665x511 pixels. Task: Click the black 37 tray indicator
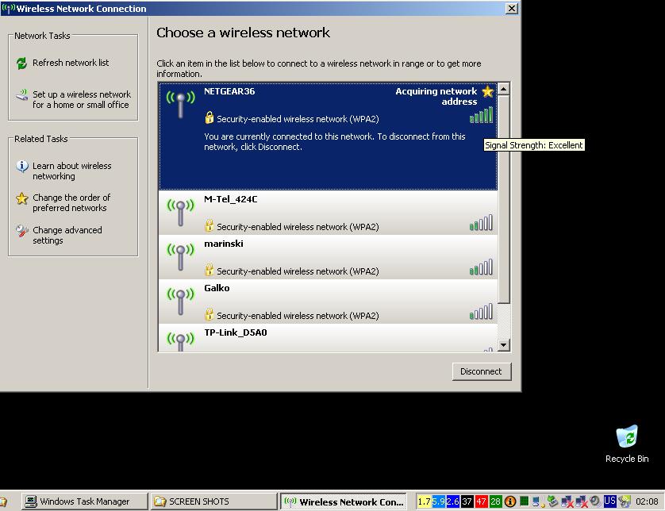(x=467, y=501)
